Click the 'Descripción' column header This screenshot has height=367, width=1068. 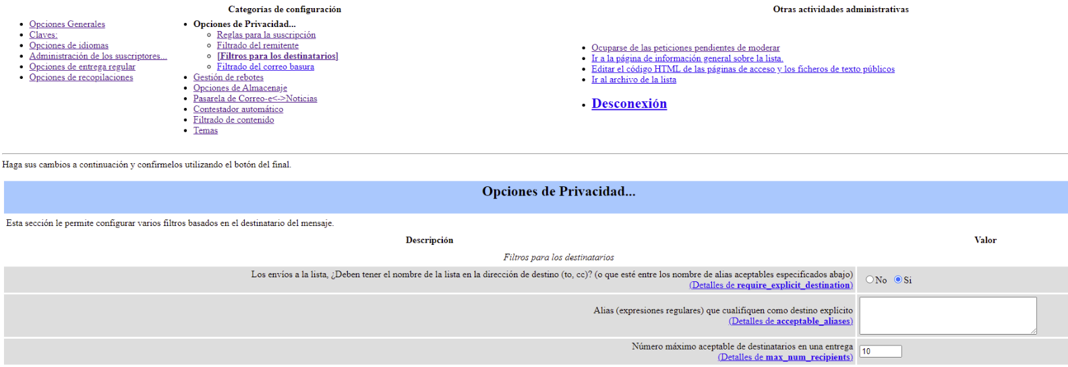pos(429,240)
